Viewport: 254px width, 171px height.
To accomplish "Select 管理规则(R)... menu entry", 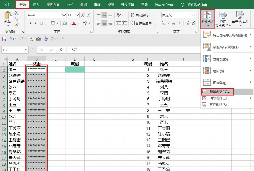I will (227, 105).
